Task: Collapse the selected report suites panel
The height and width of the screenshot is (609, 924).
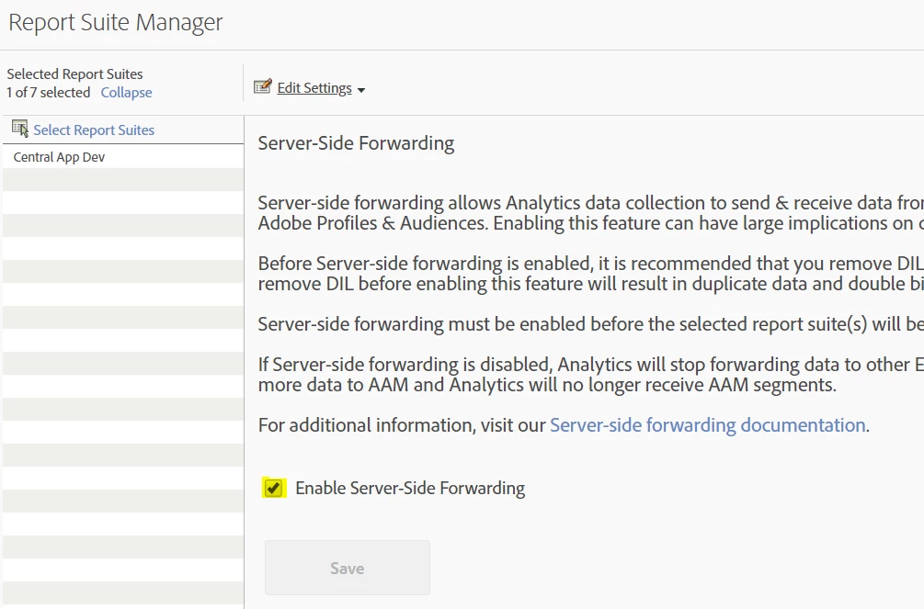Action: (x=126, y=93)
